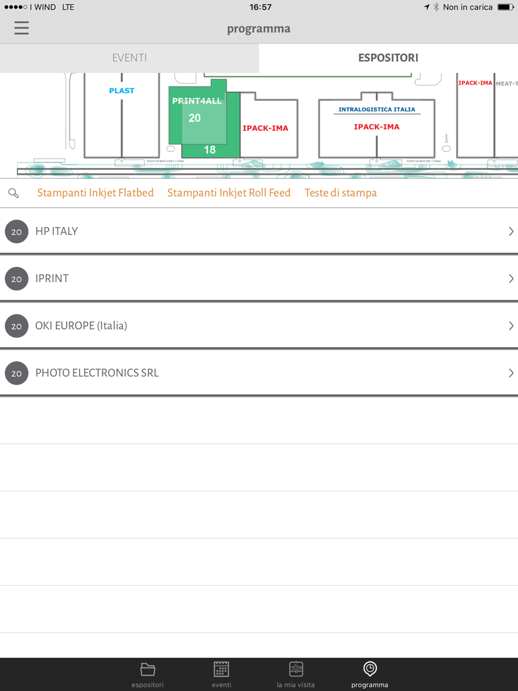518x691 pixels.
Task: Switch to the EVENTI tab
Action: (x=129, y=58)
